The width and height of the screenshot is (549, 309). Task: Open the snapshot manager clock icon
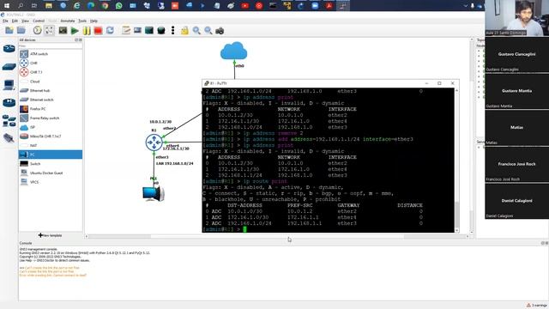[37, 31]
